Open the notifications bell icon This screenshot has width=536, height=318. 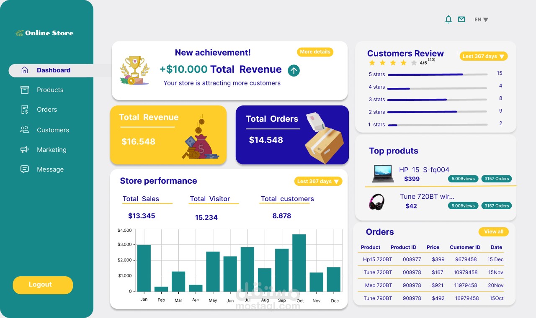(x=448, y=19)
